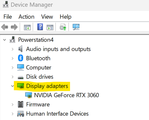Open the View menu
The width and height of the screenshot is (149, 120).
(47, 17)
